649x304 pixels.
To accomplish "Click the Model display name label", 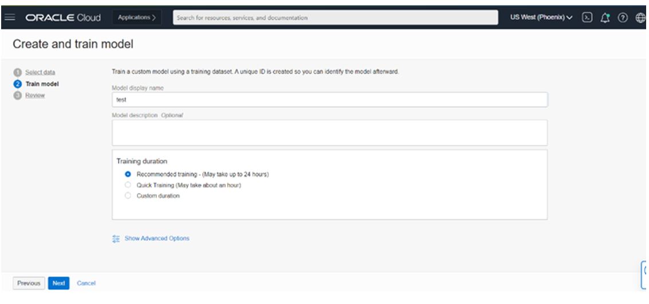I will (138, 88).
